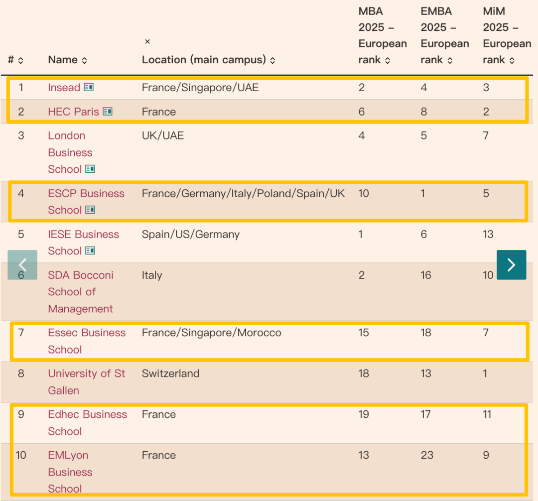Click ESCP Business School profile icon
538x501 pixels.
(90, 210)
